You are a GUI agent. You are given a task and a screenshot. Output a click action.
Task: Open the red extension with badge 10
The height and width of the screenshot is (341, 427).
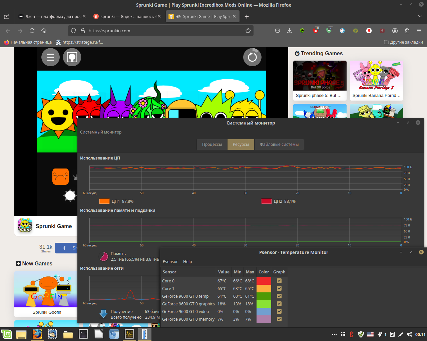[x=316, y=31]
